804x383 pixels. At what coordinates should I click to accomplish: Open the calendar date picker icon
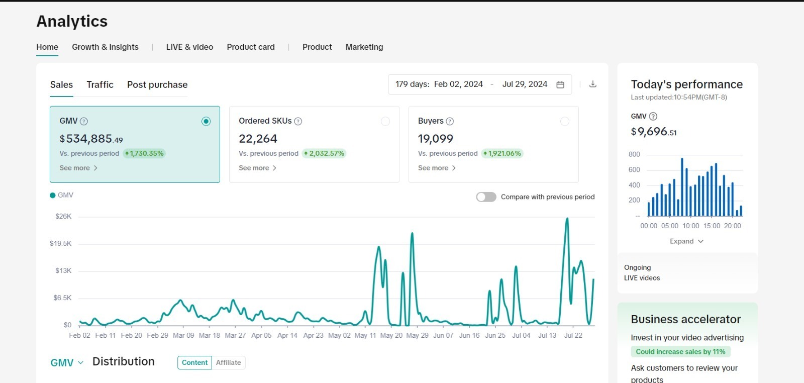click(x=560, y=84)
